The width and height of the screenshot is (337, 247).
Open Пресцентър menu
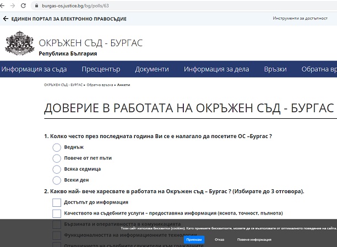pos(101,69)
